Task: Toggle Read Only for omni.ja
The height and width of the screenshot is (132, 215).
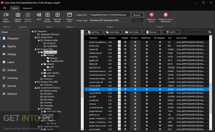Action: point(147,104)
